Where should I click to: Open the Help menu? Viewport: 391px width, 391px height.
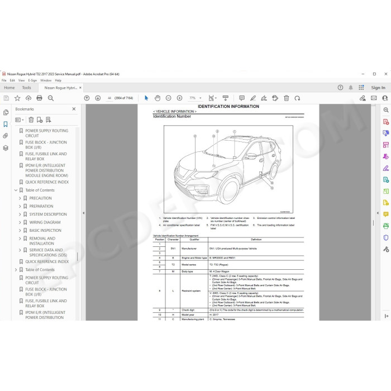(58, 80)
